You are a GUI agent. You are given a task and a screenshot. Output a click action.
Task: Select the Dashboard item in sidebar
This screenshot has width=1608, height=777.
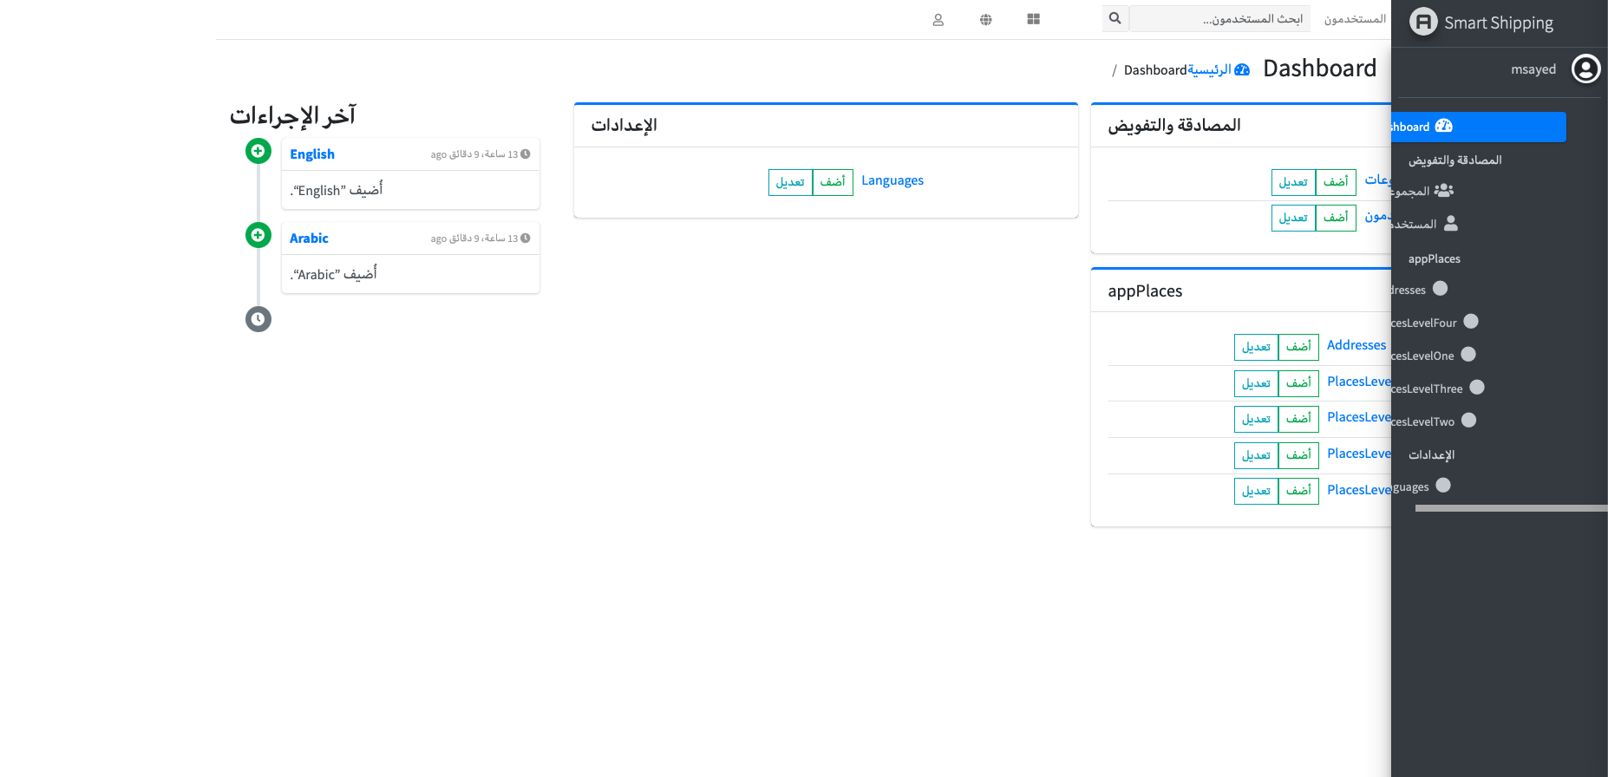1479,127
